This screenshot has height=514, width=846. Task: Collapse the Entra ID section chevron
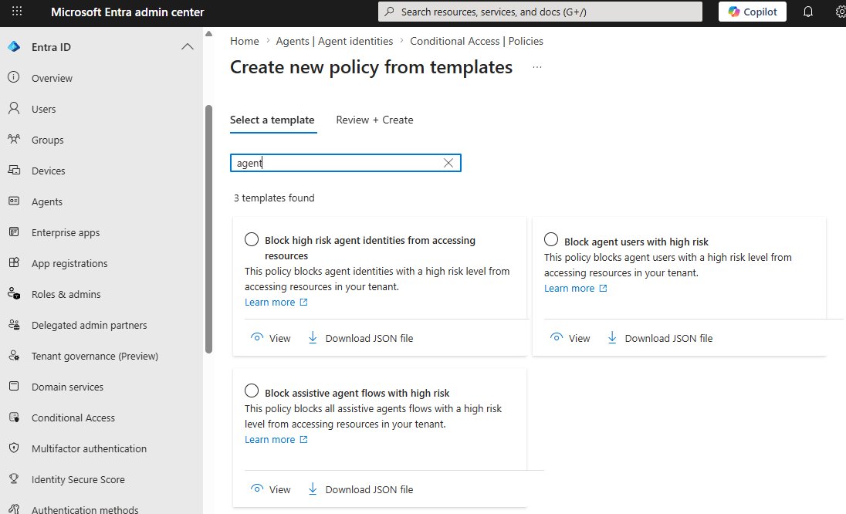coord(188,47)
